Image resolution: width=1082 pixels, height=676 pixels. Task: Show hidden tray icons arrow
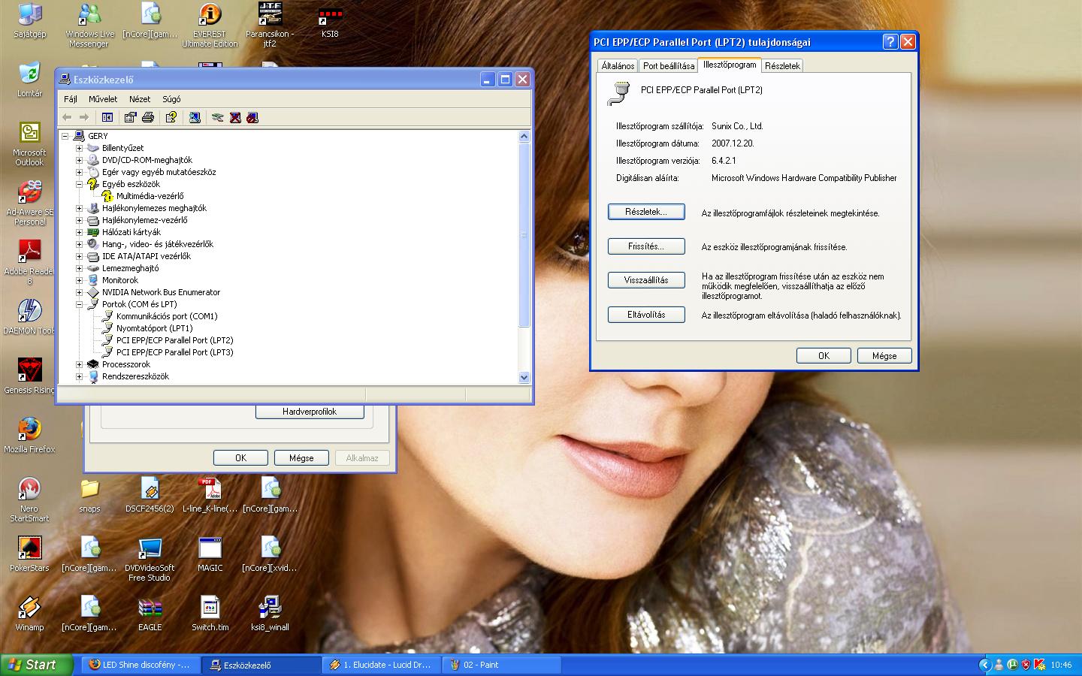[985, 665]
